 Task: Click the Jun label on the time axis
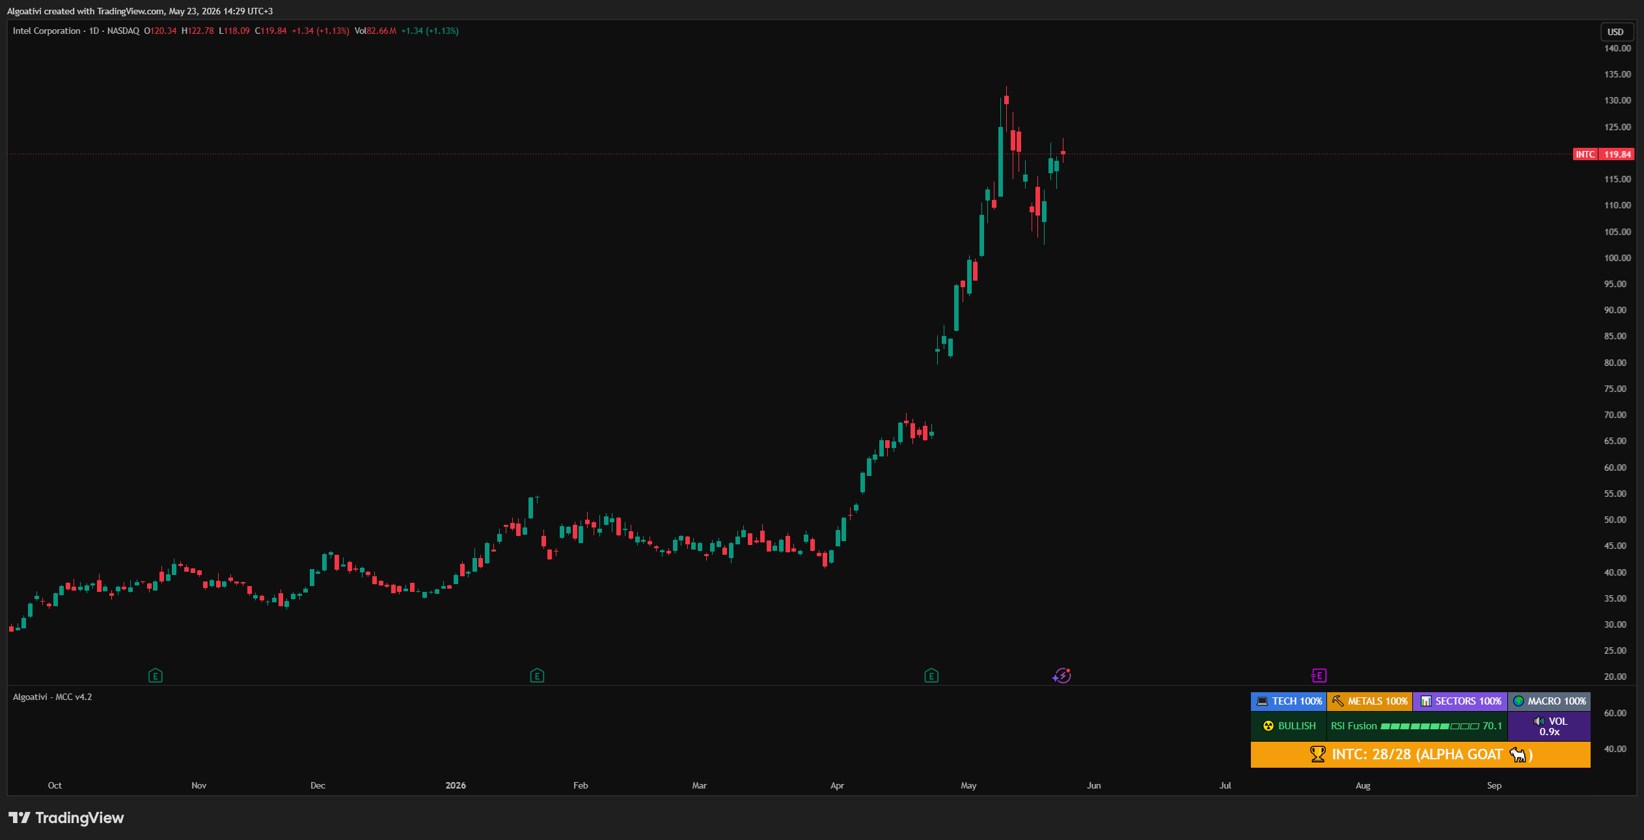point(1094,785)
